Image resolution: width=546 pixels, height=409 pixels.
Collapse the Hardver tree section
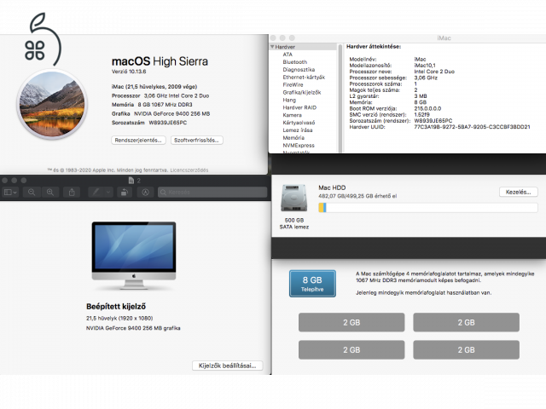(273, 47)
